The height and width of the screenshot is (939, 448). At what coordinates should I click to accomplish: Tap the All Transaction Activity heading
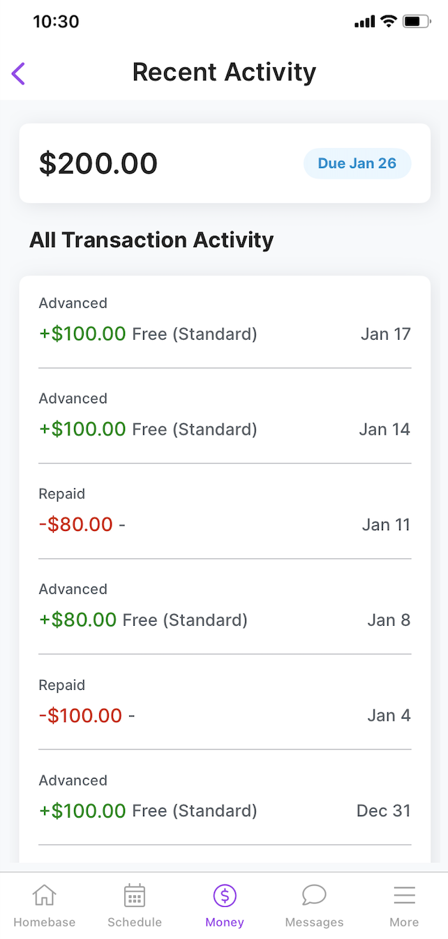(x=151, y=239)
